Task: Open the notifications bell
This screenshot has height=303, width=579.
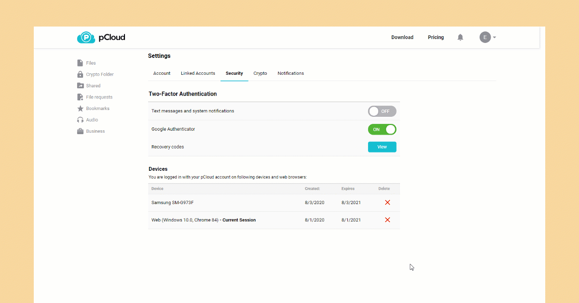Action: [460, 37]
